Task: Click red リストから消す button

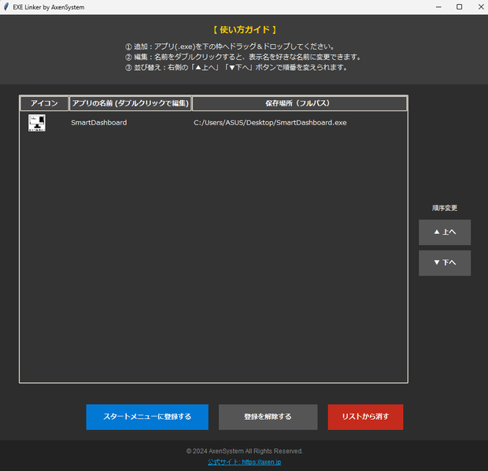Action: click(365, 417)
